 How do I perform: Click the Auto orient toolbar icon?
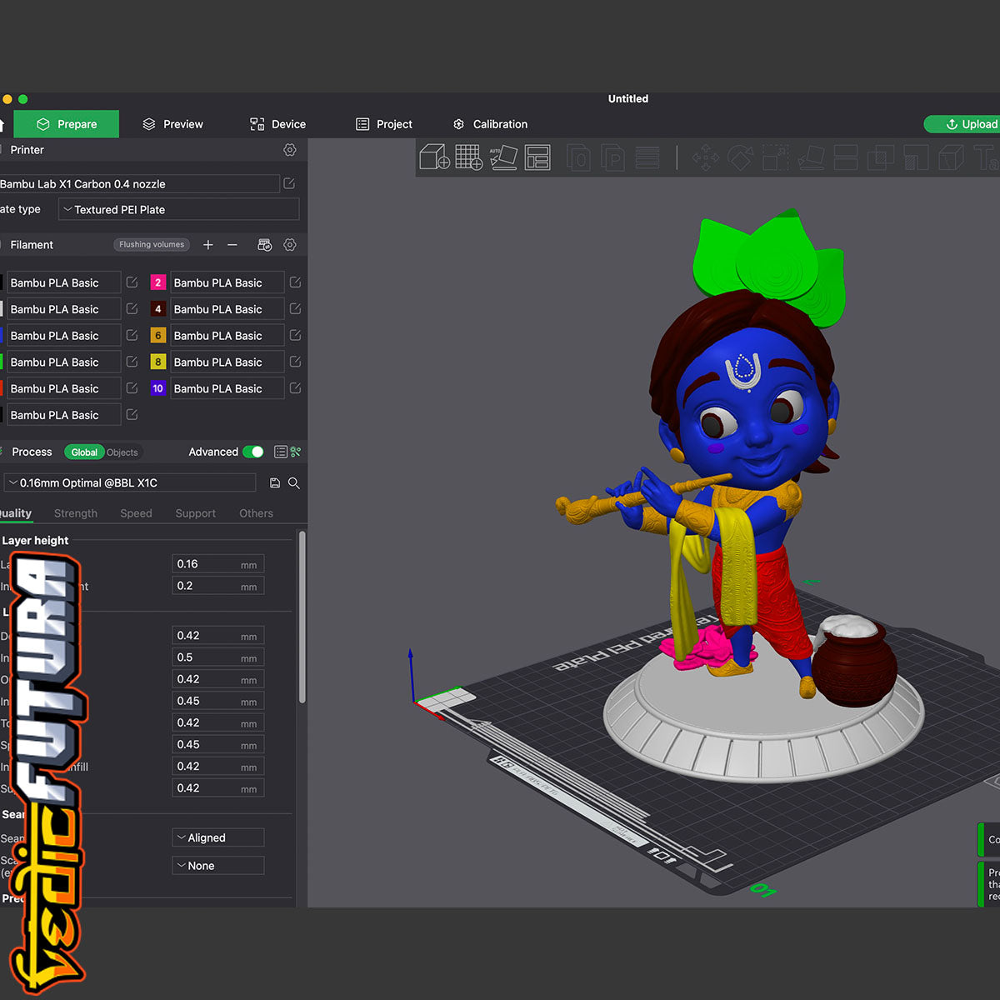point(502,157)
